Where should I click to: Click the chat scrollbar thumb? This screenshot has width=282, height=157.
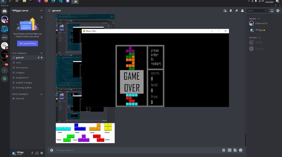[x=245, y=140]
